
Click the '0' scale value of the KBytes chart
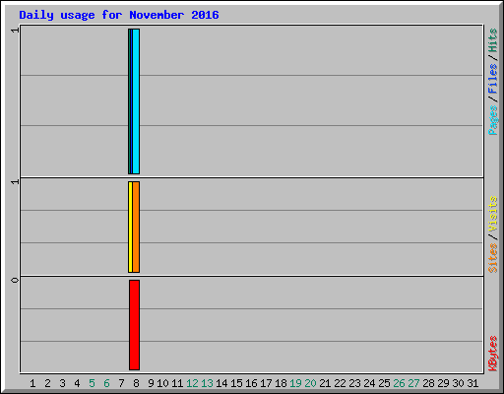[15, 280]
